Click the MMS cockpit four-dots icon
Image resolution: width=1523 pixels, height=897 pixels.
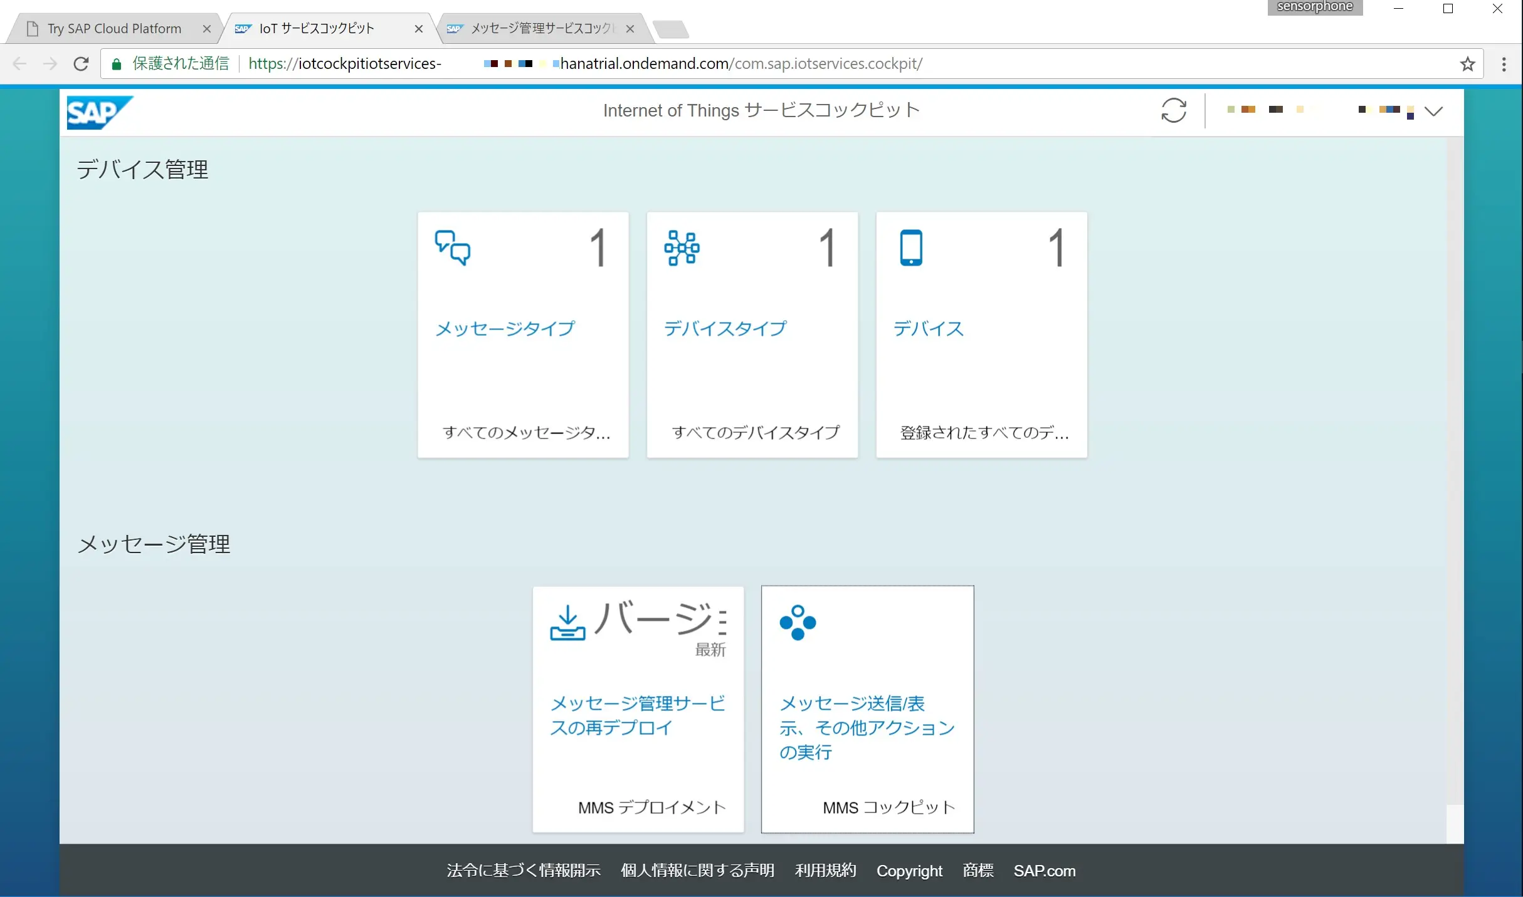tap(798, 623)
